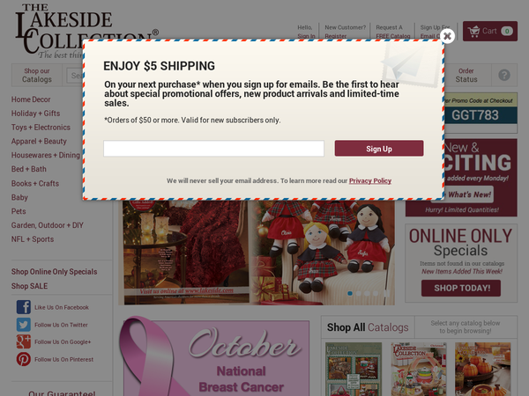
Task: Open the Pinterest follow icon
Action: tap(24, 359)
